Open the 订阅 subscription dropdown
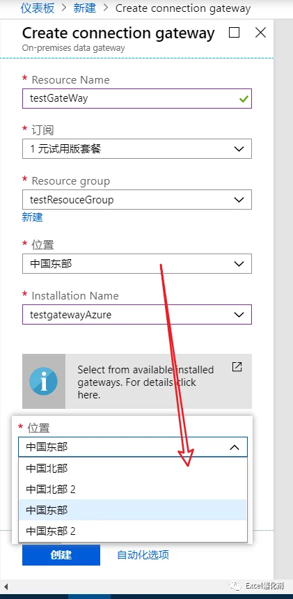293x599 pixels. [x=137, y=149]
